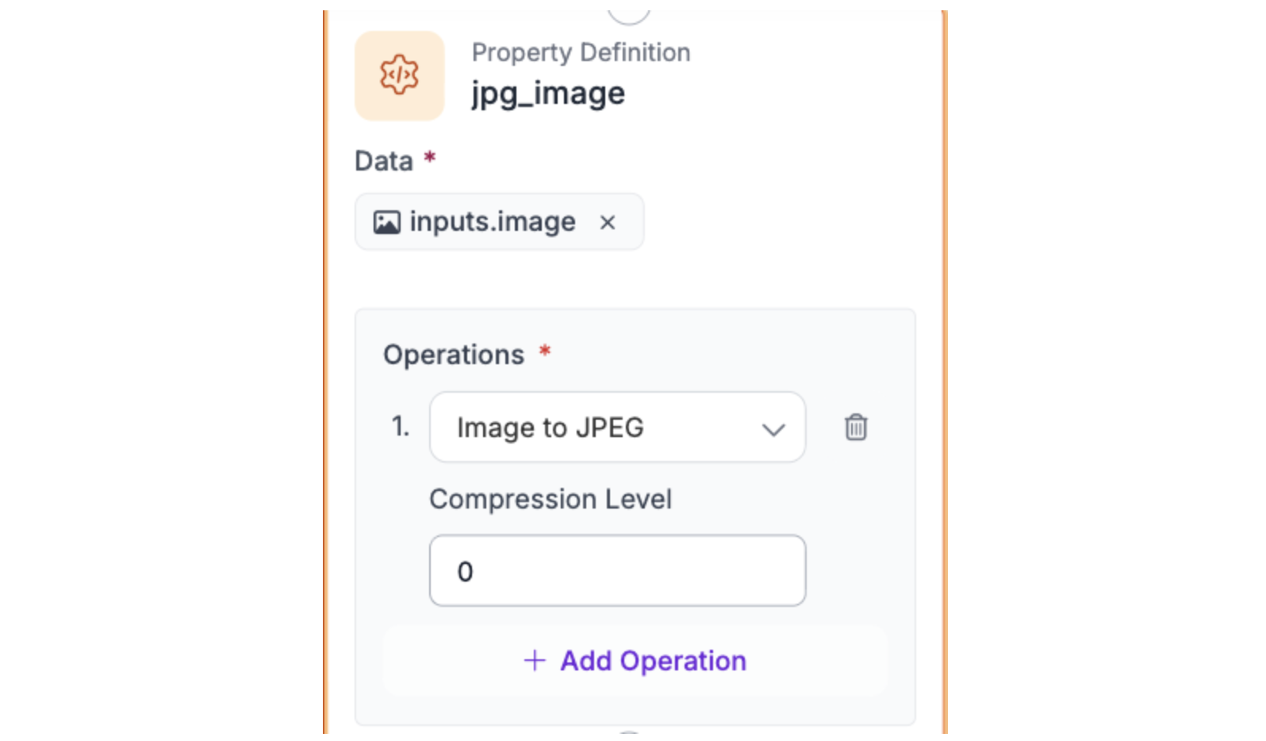Click the jpg_image block name
Image resolution: width=1266 pixels, height=741 pixels.
[x=547, y=94]
